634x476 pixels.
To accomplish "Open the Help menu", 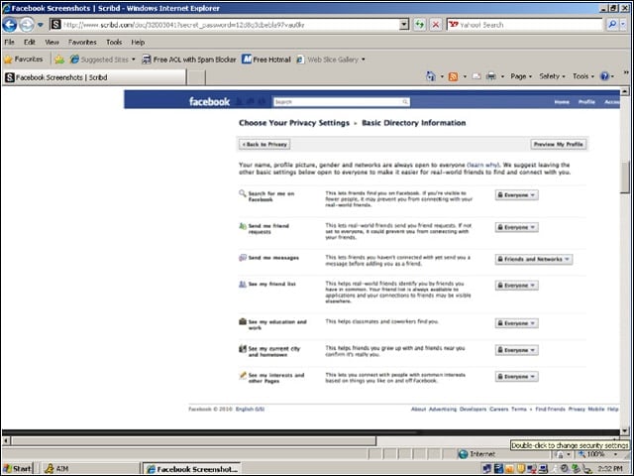I will [x=138, y=42].
